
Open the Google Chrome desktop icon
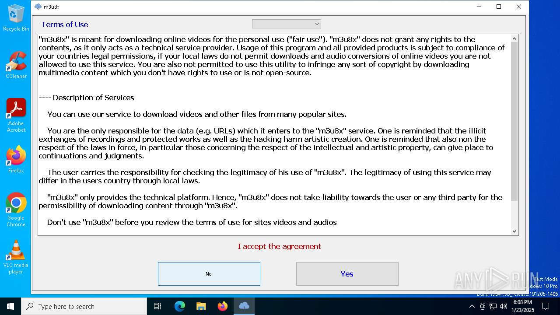16,210
